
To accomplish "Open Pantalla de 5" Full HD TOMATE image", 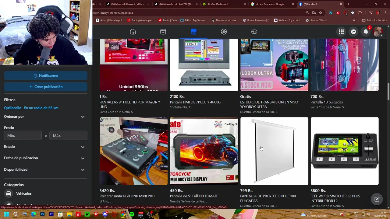I will coord(204,151).
